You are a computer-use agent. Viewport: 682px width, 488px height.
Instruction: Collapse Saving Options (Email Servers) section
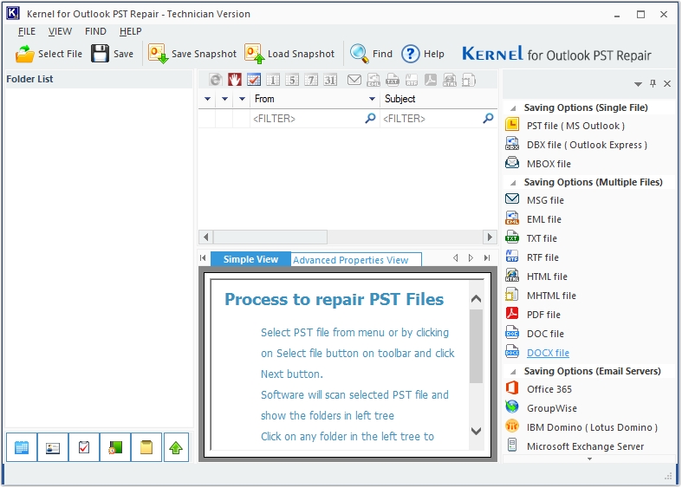pyautogui.click(x=513, y=372)
